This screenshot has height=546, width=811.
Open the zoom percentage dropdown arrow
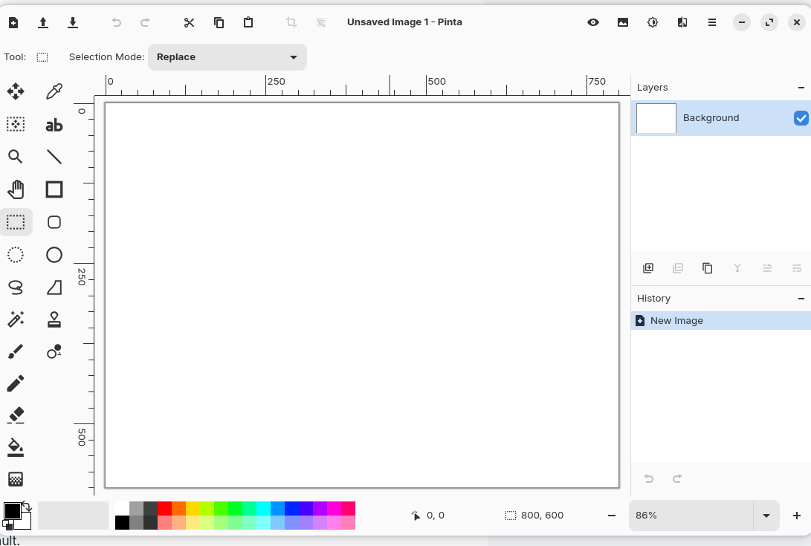point(766,516)
